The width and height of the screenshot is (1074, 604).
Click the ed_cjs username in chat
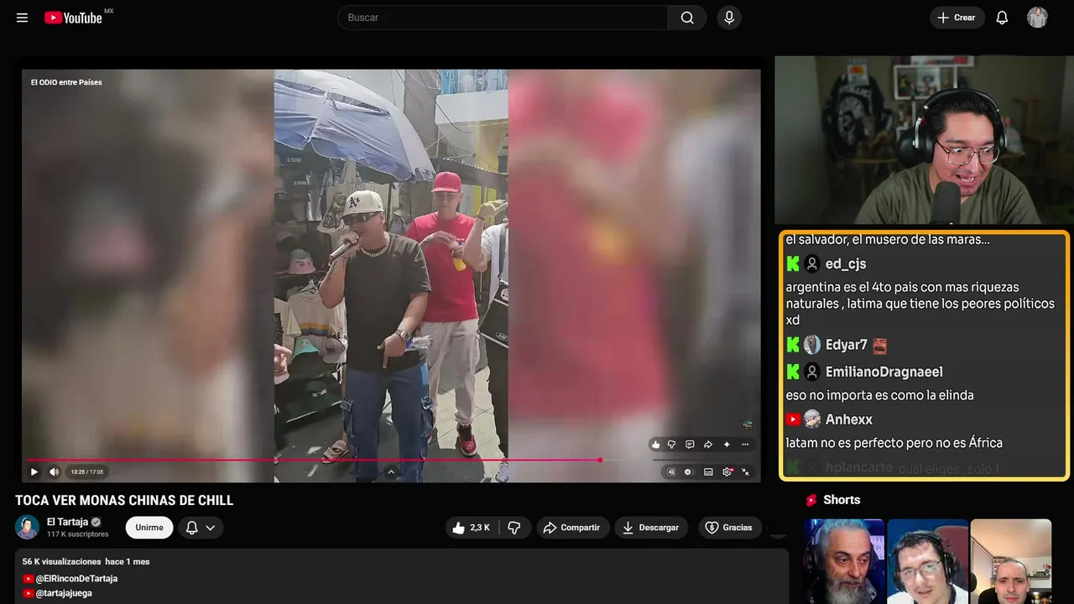pos(846,264)
